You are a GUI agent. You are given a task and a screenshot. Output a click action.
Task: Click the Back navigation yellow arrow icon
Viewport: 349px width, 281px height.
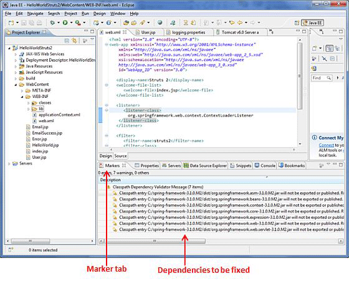[240, 22]
